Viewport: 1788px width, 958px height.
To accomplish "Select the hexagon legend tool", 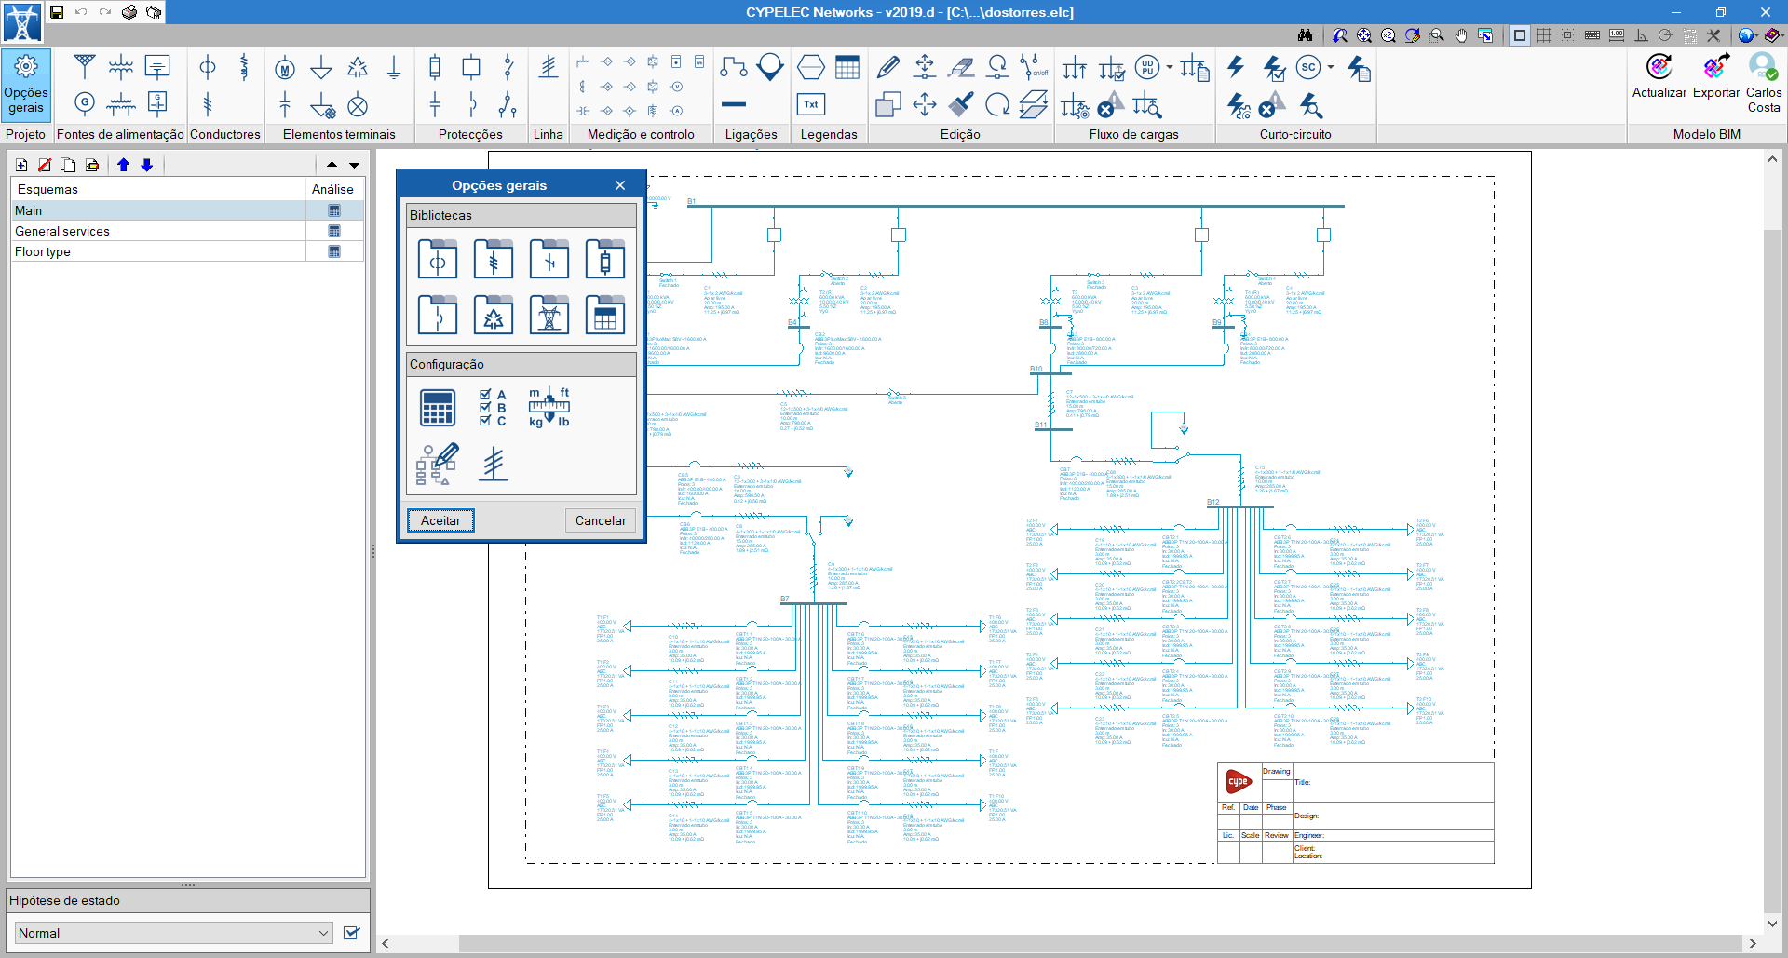I will pos(811,67).
